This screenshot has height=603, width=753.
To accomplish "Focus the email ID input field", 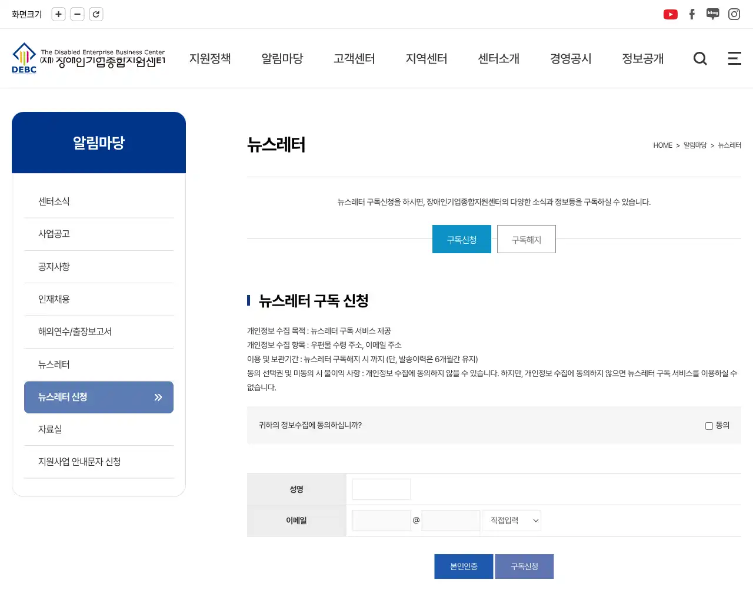I will (381, 521).
